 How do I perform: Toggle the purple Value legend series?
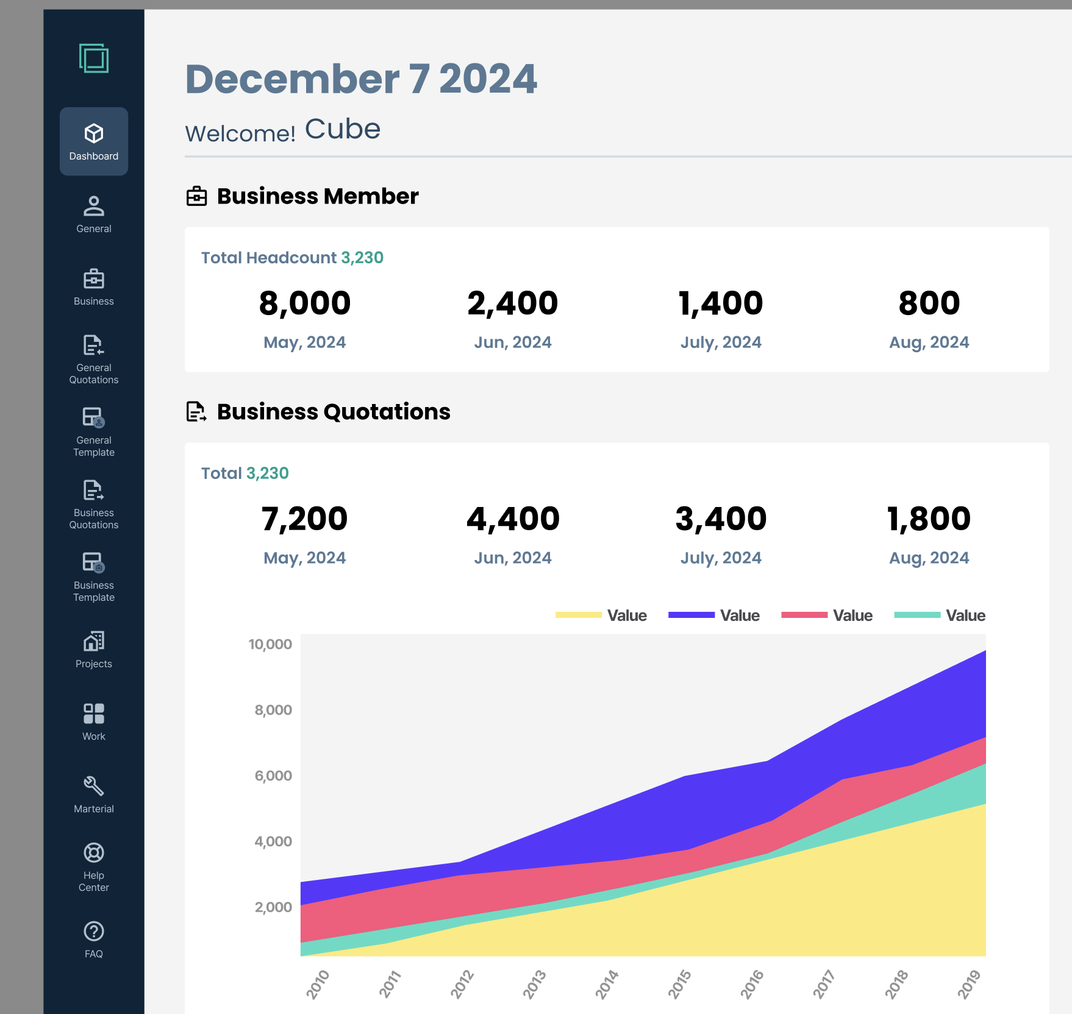pyautogui.click(x=691, y=615)
